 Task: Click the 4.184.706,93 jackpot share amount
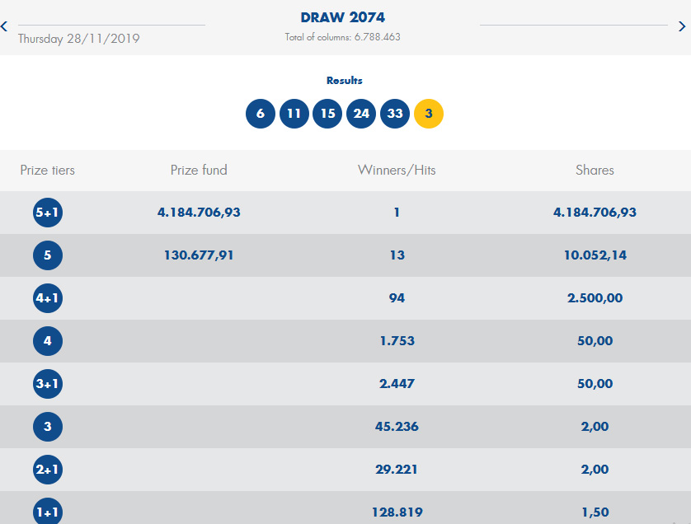pyautogui.click(x=595, y=213)
